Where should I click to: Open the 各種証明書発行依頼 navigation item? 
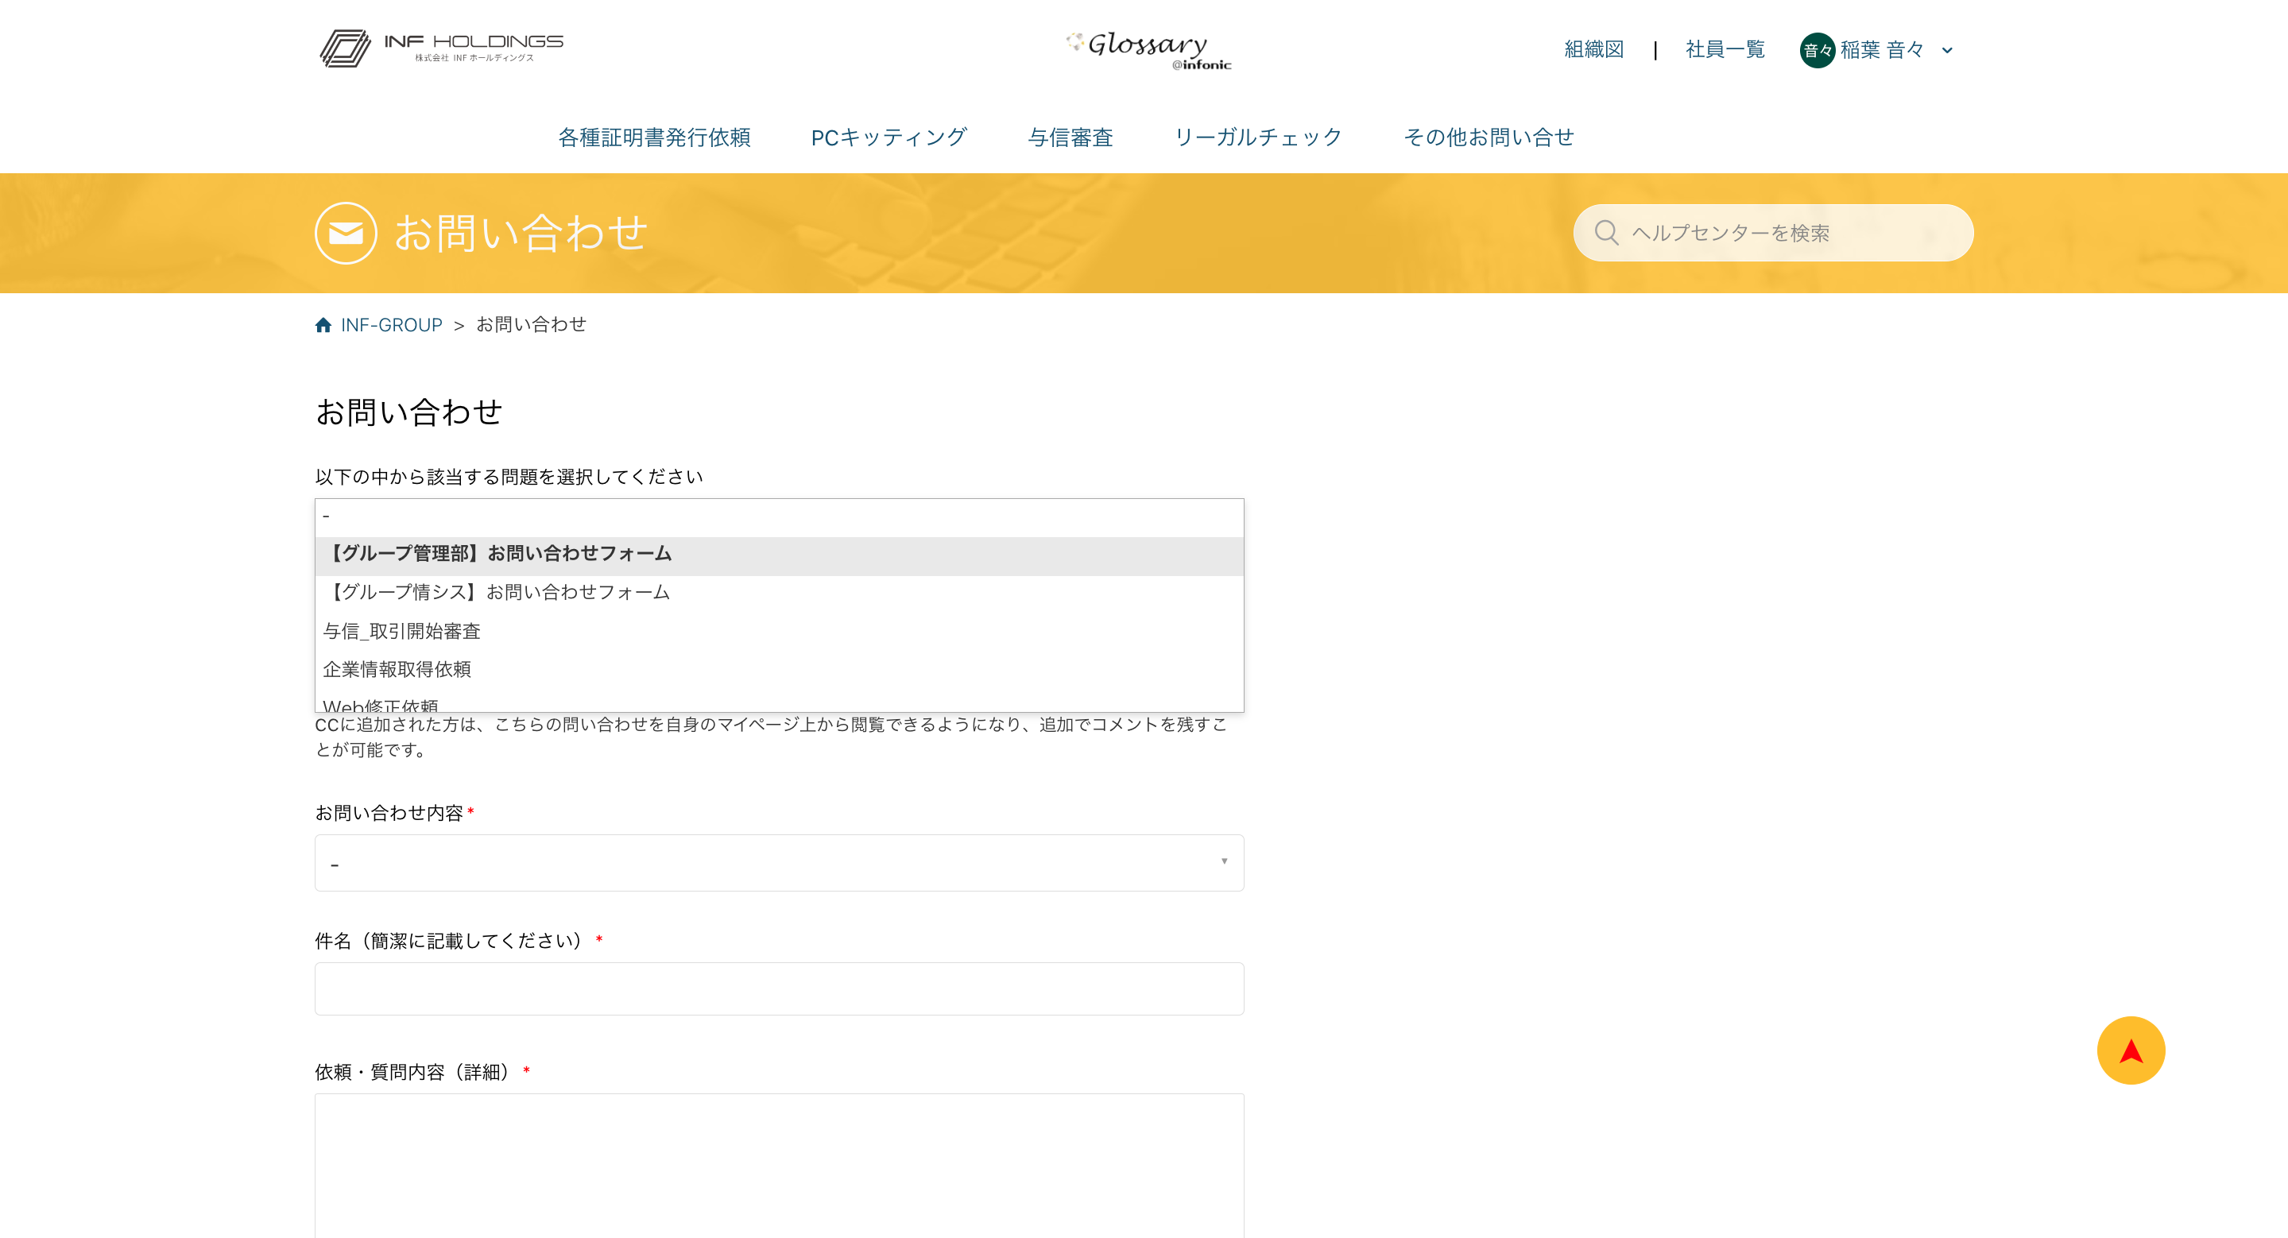tap(655, 137)
